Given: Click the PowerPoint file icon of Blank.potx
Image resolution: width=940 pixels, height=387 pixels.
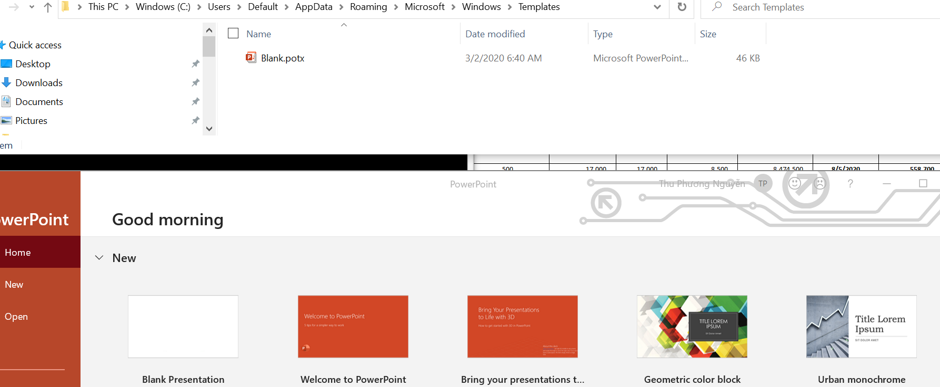Looking at the screenshot, I should pyautogui.click(x=251, y=58).
